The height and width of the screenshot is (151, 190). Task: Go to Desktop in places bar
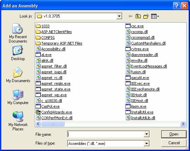(18, 53)
